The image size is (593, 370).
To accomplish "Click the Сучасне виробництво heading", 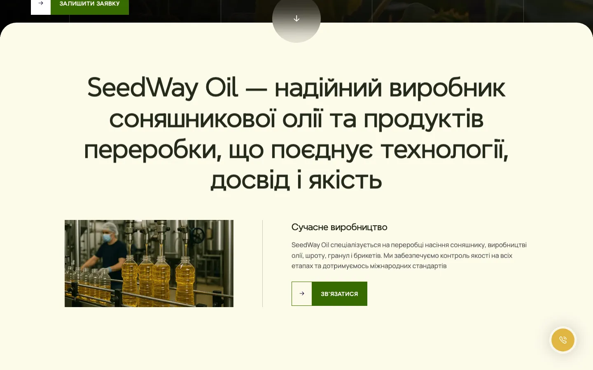I will pyautogui.click(x=339, y=227).
